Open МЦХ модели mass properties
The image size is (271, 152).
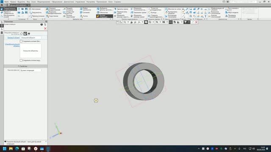pos(232,12)
